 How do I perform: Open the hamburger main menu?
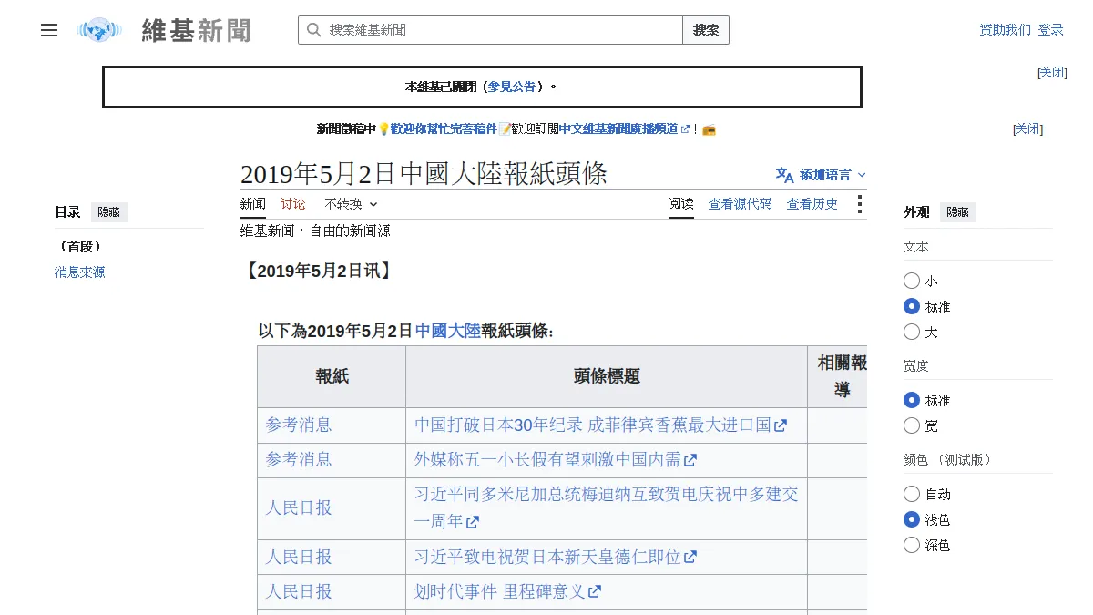[x=49, y=30]
